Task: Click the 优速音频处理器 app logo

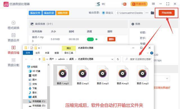Action: [x=6, y=4]
